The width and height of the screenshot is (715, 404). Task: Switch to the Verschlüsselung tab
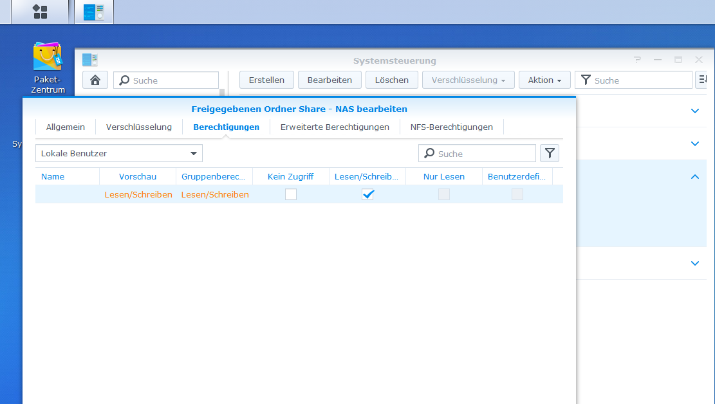(138, 127)
